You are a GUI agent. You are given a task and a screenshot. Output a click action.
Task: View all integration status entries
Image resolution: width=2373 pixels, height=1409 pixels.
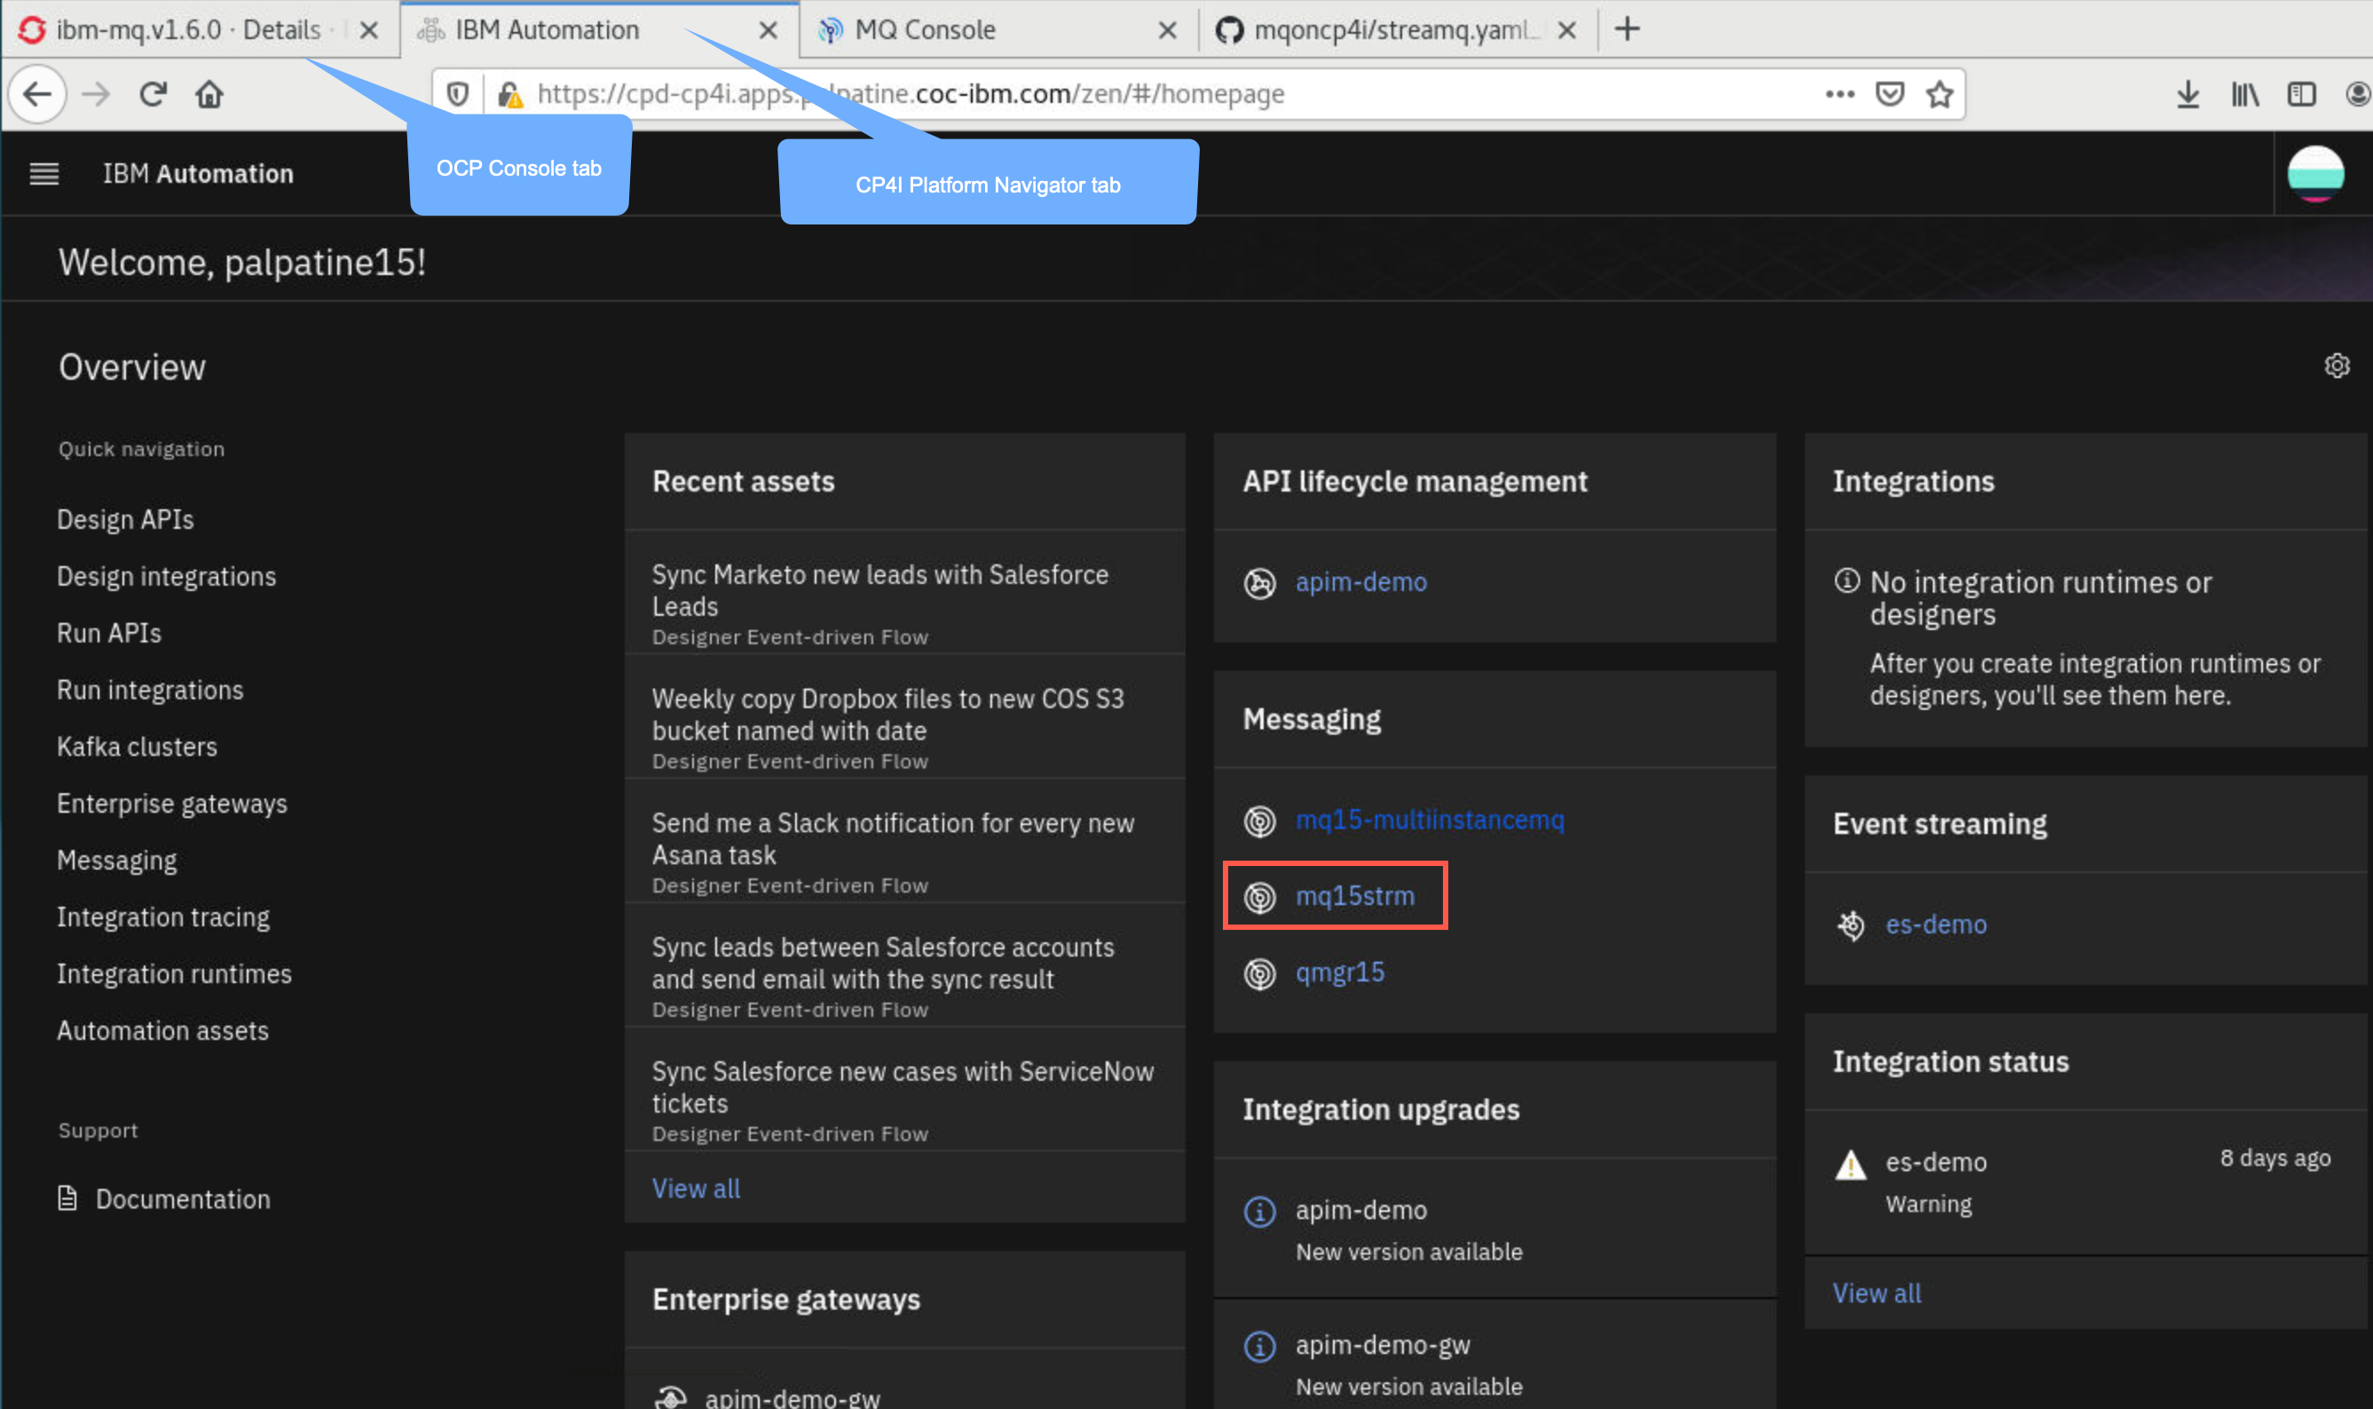click(1876, 1293)
